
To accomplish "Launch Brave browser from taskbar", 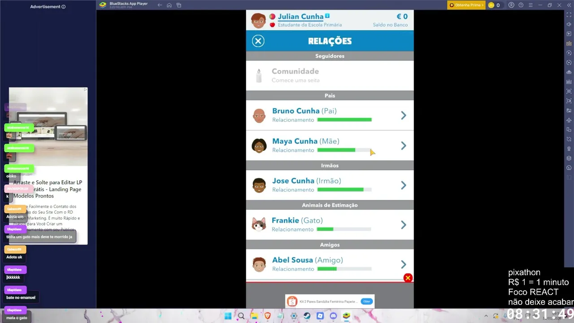I will (267, 316).
